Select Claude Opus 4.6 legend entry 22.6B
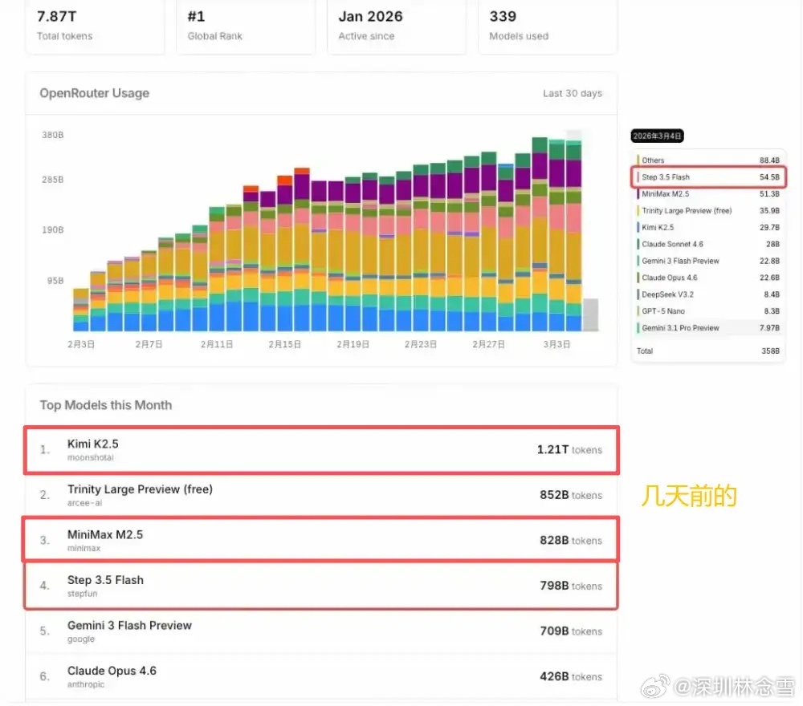Image resolution: width=803 pixels, height=706 pixels. 708,278
